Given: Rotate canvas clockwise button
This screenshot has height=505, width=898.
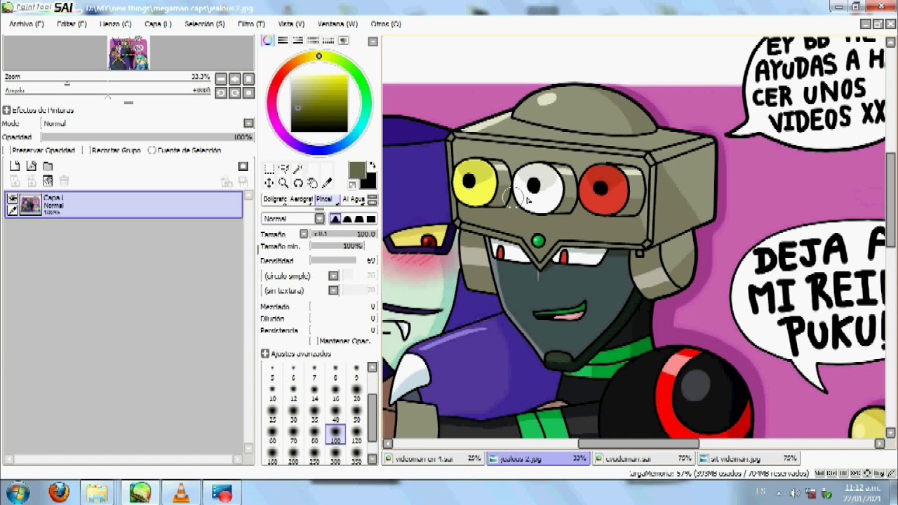Looking at the screenshot, I should 234,93.
